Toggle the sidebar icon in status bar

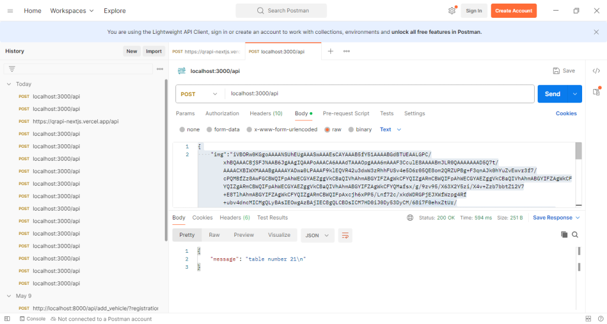click(x=7, y=319)
